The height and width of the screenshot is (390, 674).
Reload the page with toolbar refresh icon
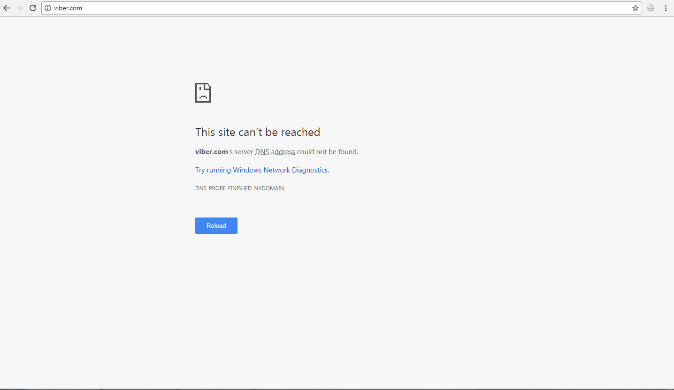(x=33, y=8)
